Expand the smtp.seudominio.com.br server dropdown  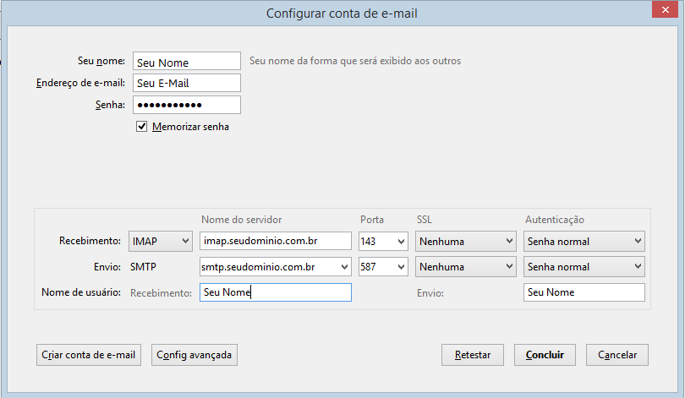tap(342, 267)
